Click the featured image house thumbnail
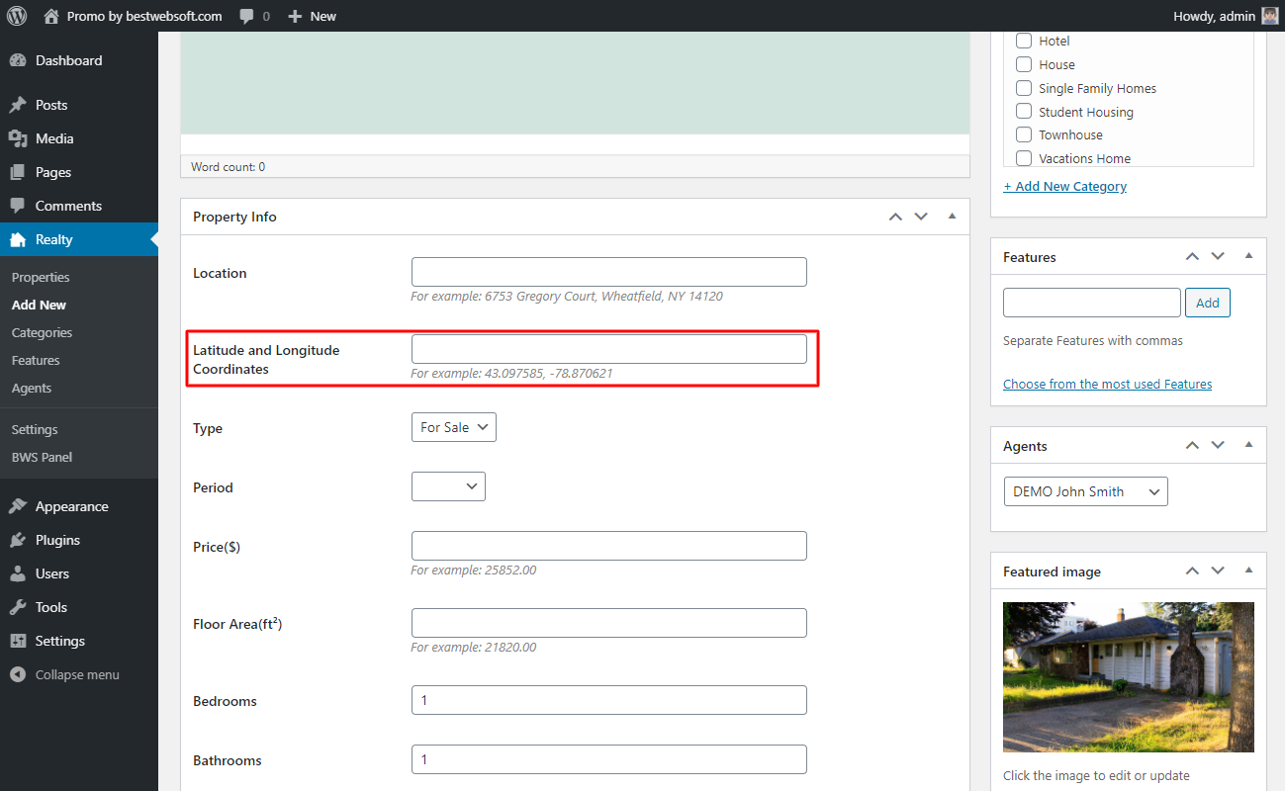 pyautogui.click(x=1129, y=677)
